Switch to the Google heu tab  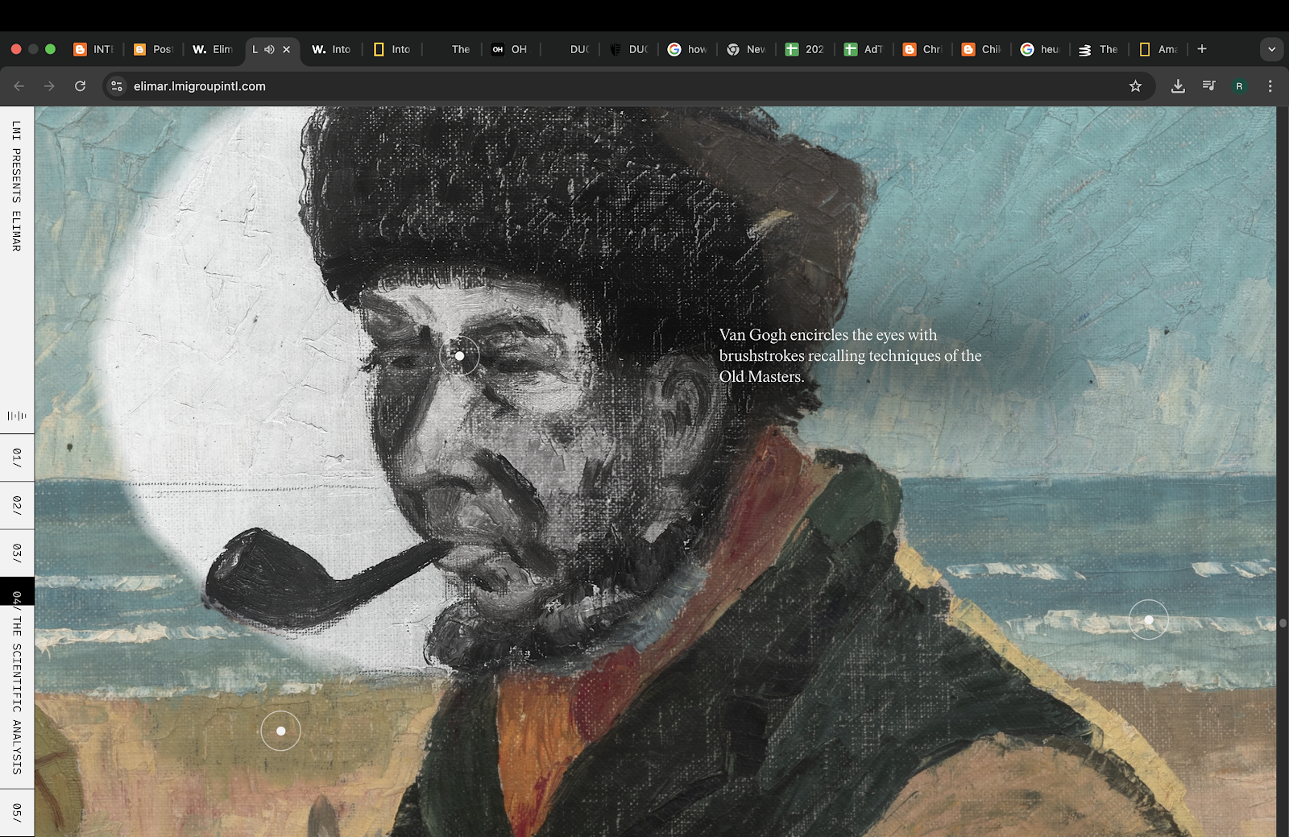point(1040,49)
